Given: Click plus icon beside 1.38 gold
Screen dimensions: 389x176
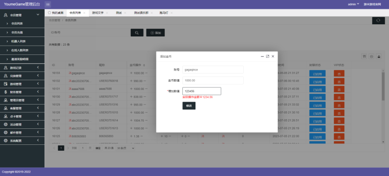Looking at the screenshot, I should pyautogui.click(x=131, y=136).
